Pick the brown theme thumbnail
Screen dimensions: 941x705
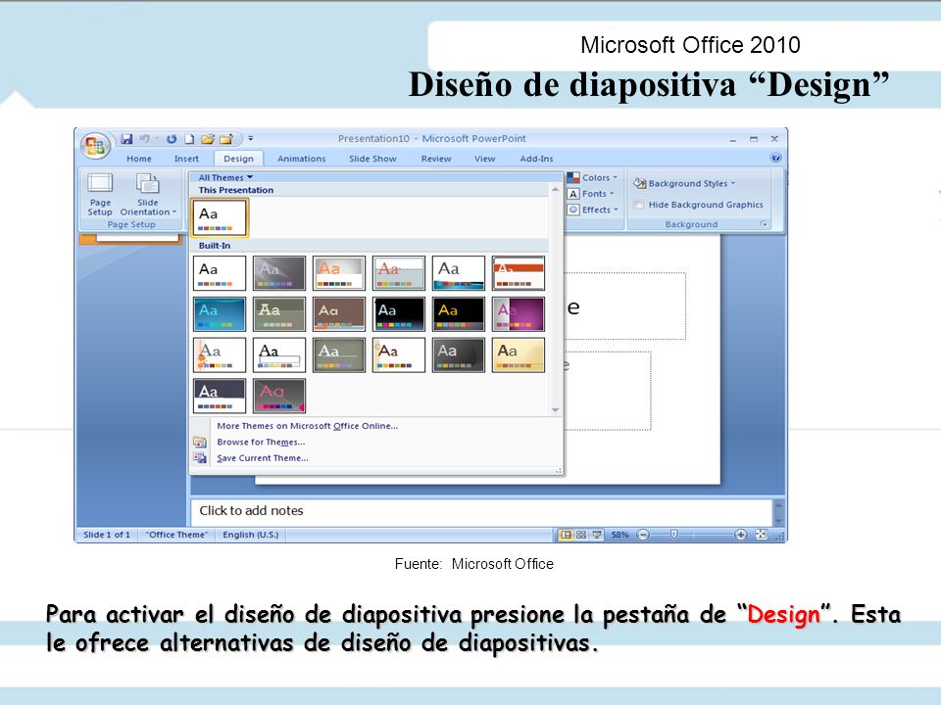pos(339,314)
